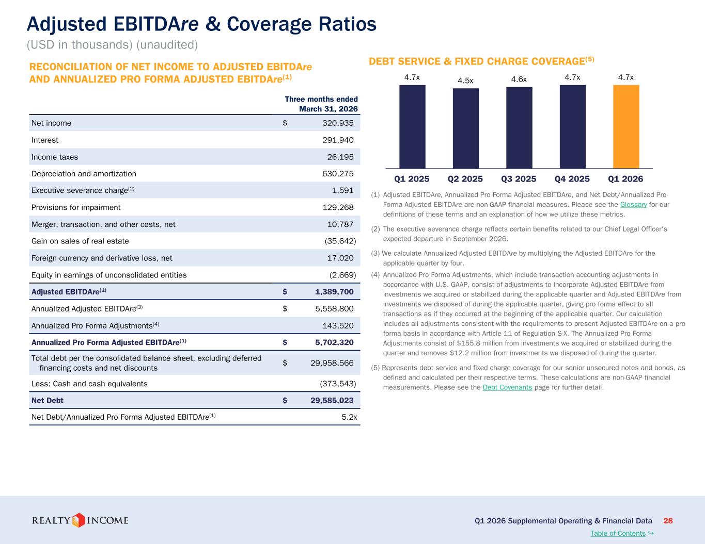Click the Table of Contents arrow icon
The image size is (705, 544).
click(x=651, y=533)
